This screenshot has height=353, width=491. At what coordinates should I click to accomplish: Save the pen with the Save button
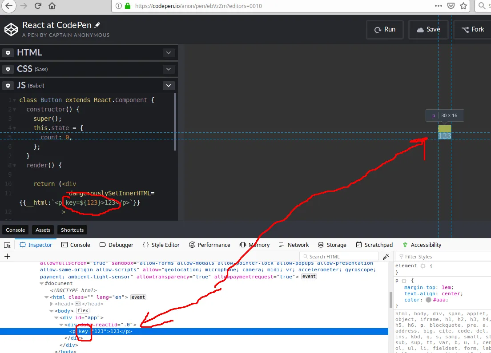click(x=428, y=29)
